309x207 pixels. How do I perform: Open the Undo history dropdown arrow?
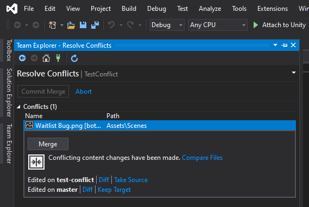point(121,25)
